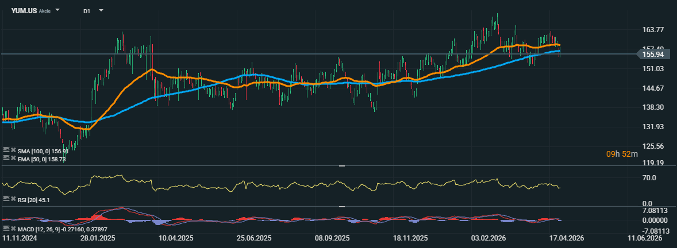Open settings icon for EMA indicator
The width and height of the screenshot is (677, 248).
(x=6, y=158)
